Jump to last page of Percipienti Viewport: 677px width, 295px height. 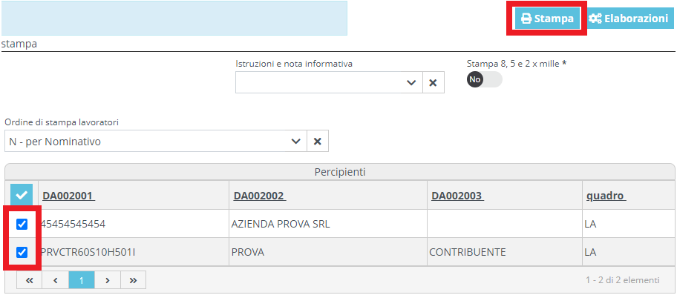133,280
